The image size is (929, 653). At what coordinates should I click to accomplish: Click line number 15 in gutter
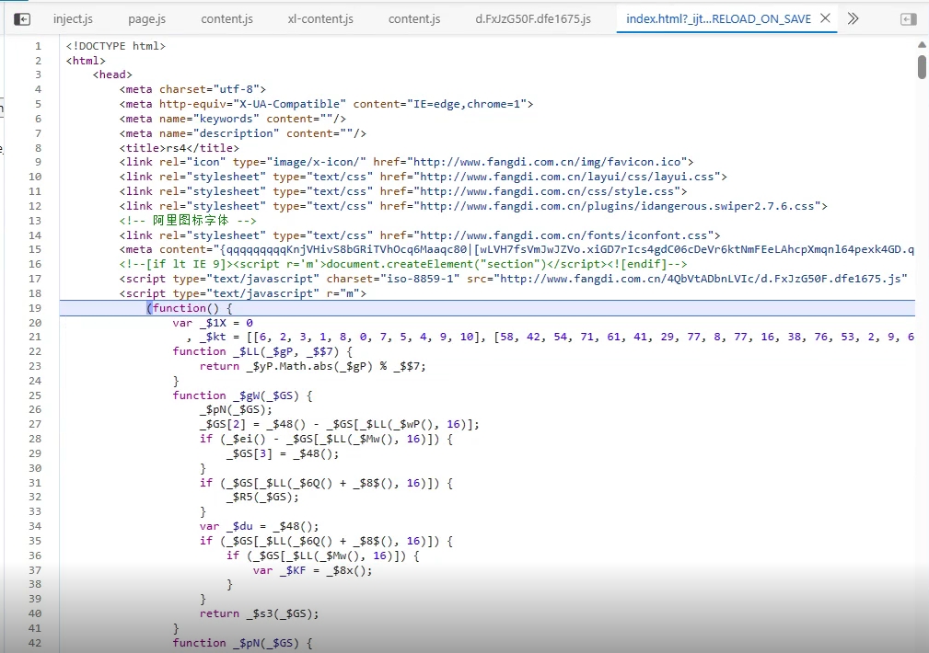point(35,250)
